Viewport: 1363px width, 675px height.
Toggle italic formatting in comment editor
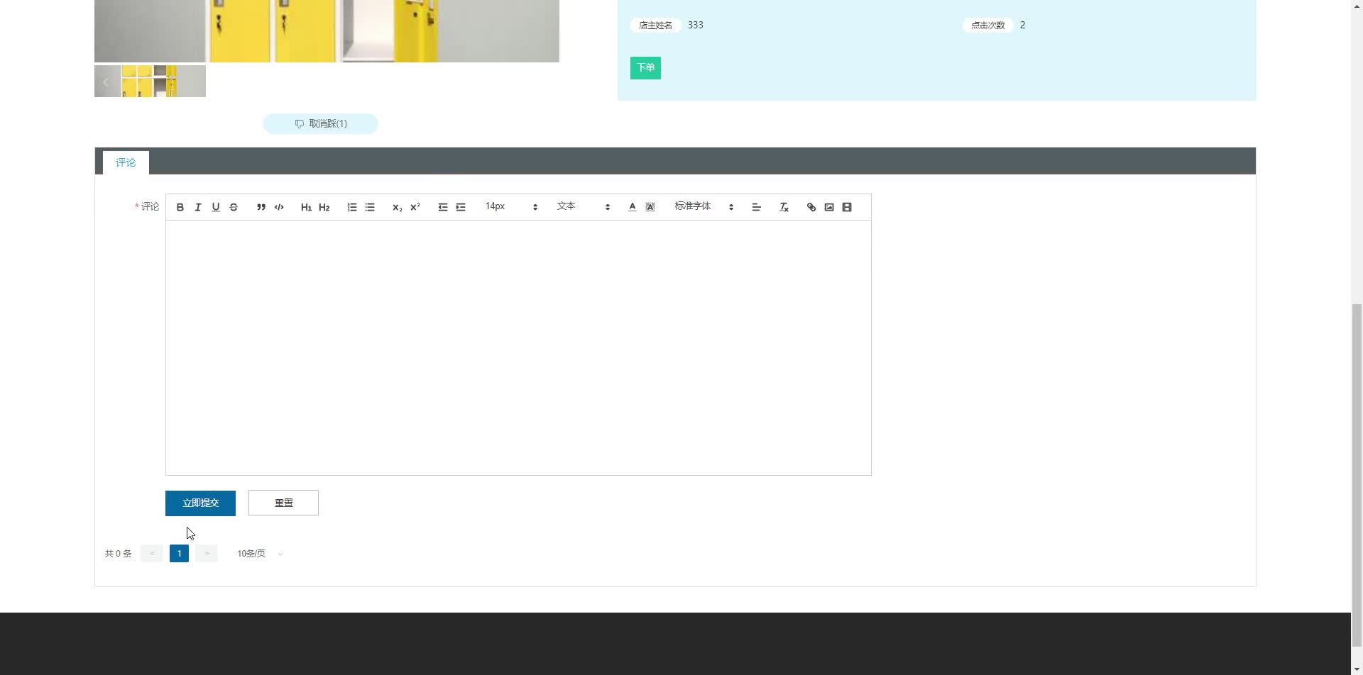click(198, 207)
